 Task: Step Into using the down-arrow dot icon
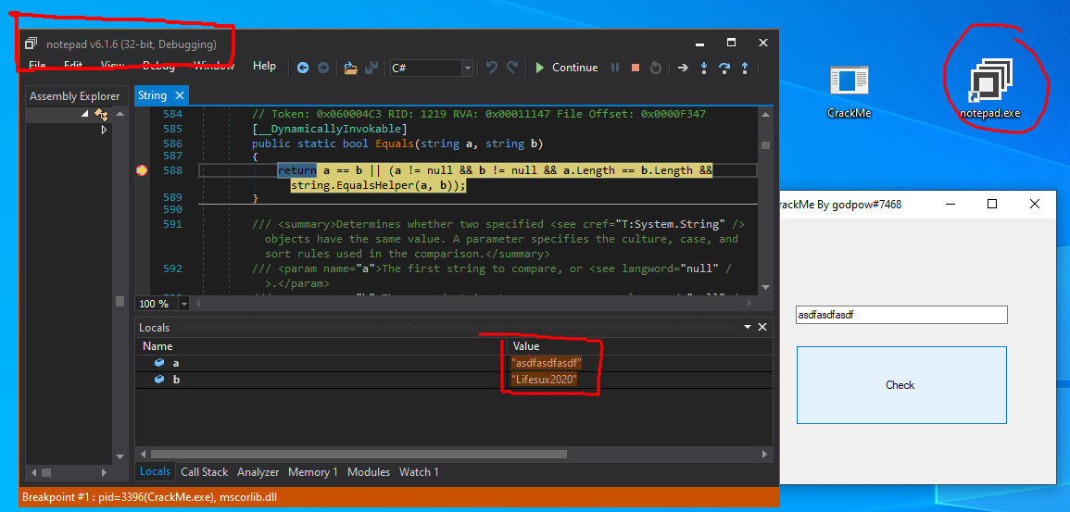(704, 68)
